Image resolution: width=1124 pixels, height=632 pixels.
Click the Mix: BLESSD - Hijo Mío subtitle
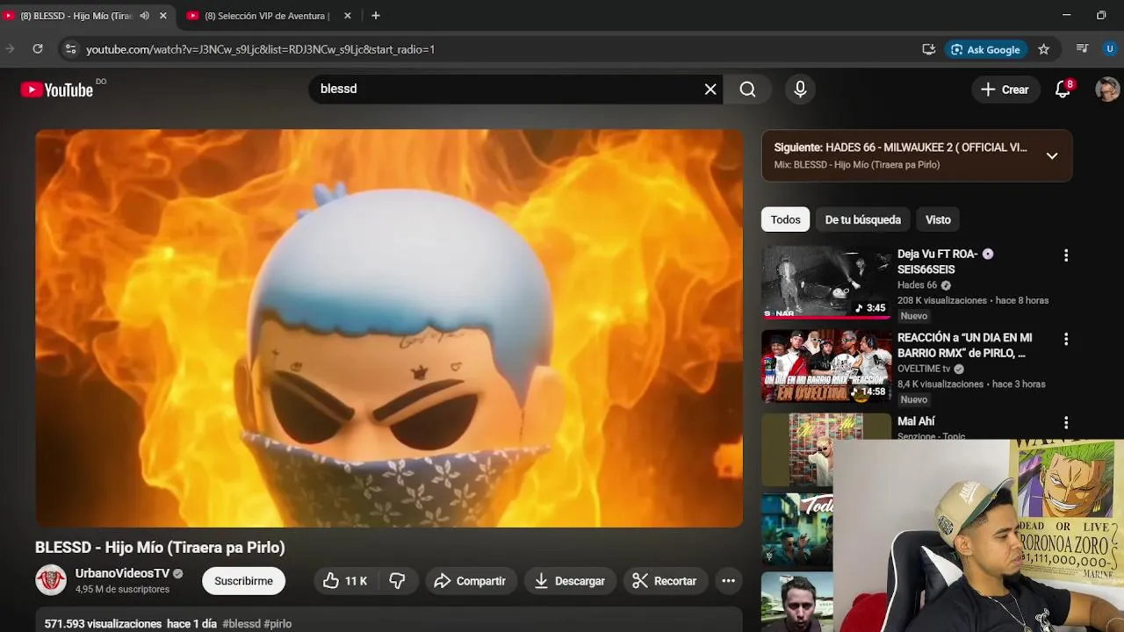tap(857, 165)
